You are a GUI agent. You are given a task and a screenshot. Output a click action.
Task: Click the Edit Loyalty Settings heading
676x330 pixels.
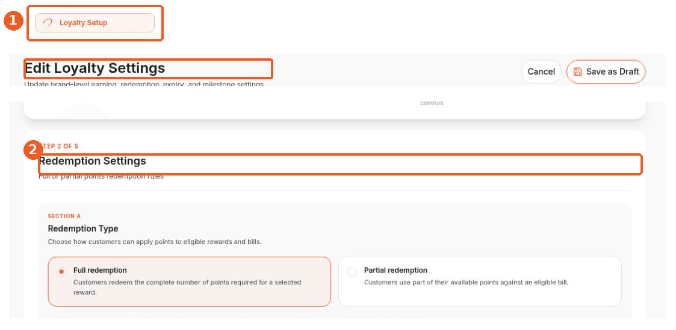tap(95, 68)
